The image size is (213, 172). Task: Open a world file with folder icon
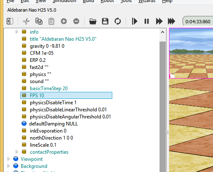(93, 21)
